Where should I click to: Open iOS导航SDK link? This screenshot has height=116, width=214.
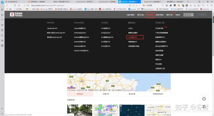tap(106, 42)
